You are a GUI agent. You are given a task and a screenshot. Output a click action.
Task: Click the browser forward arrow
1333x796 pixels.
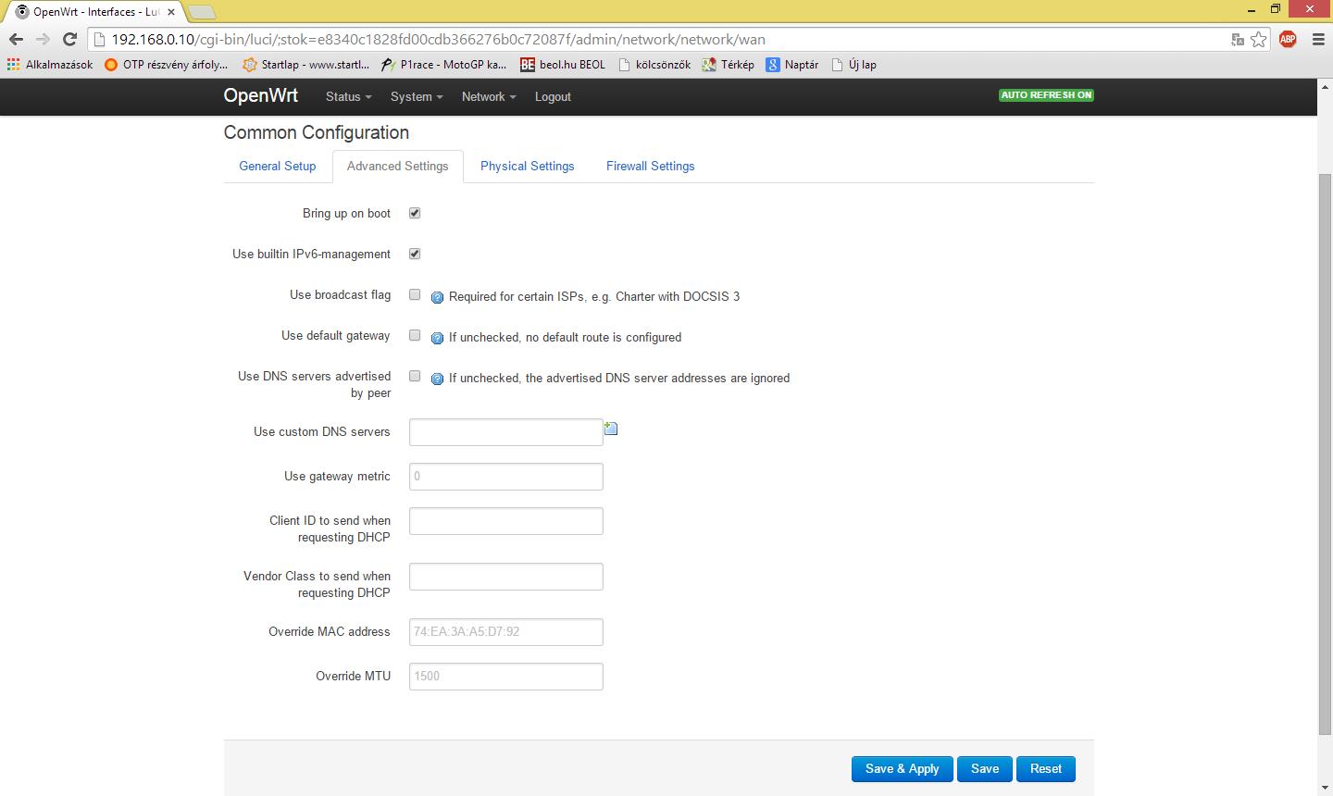click(43, 40)
